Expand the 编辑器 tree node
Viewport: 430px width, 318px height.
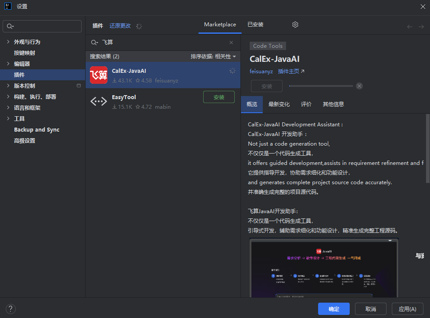tap(8, 64)
